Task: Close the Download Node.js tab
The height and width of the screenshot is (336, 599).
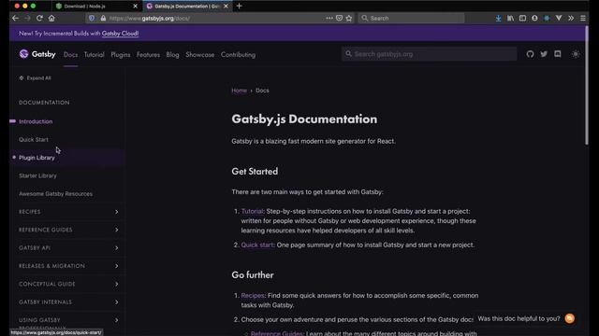Action: (135, 7)
